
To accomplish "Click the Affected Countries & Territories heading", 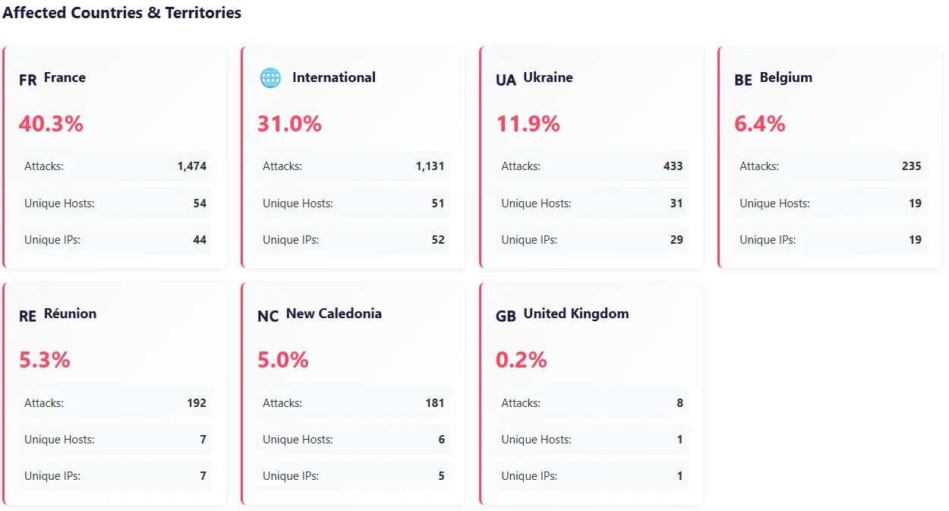I will [122, 13].
